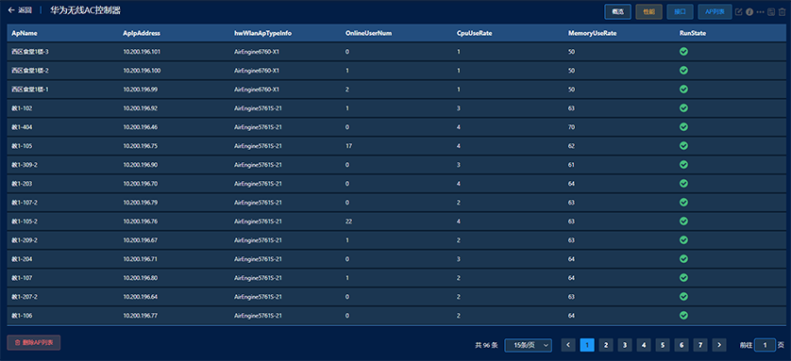Screen dimensions: 791x361
Task: Open the info icon in header
Action: (x=749, y=11)
